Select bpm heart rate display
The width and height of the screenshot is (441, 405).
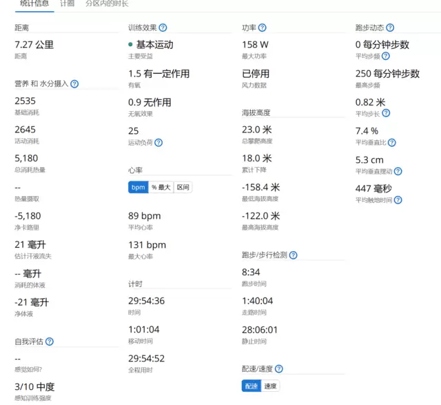pos(138,188)
